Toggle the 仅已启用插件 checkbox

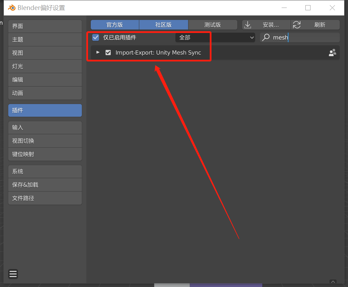95,37
